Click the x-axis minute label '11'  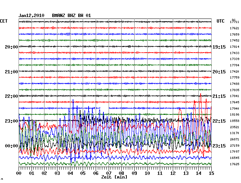coord(160,173)
